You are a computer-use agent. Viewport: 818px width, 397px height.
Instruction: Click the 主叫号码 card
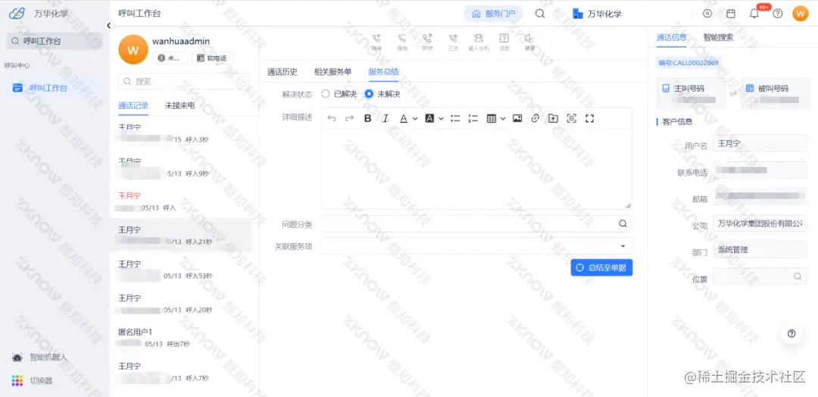(690, 94)
